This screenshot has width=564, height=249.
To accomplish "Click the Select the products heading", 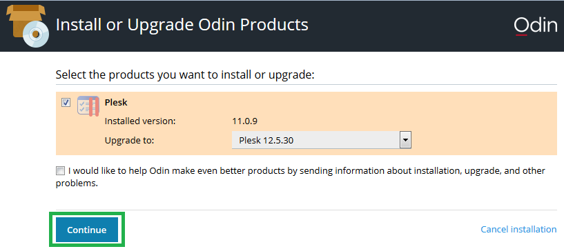I will [x=185, y=75].
